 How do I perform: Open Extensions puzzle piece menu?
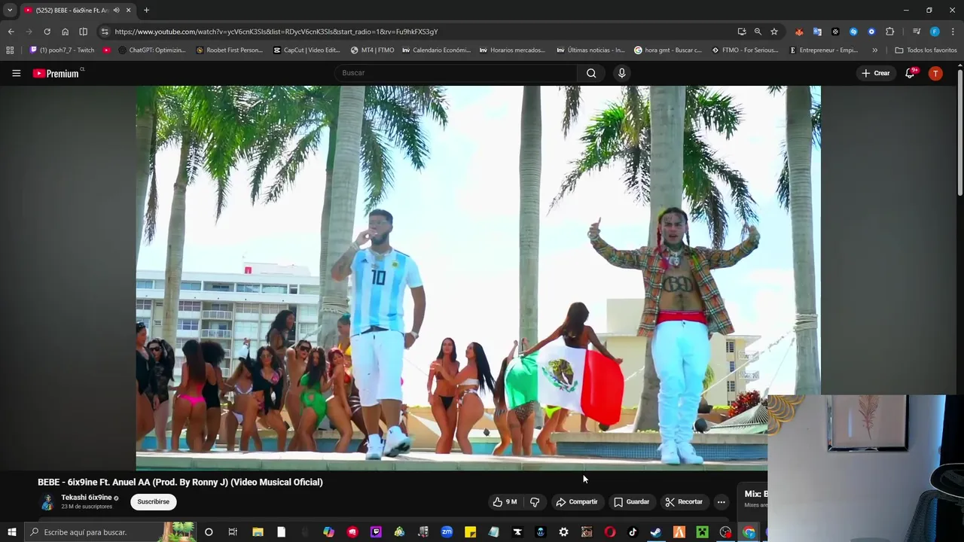[x=890, y=32]
